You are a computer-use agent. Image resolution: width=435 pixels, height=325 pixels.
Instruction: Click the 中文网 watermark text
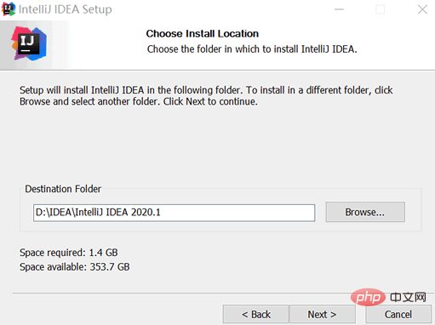tap(408, 297)
